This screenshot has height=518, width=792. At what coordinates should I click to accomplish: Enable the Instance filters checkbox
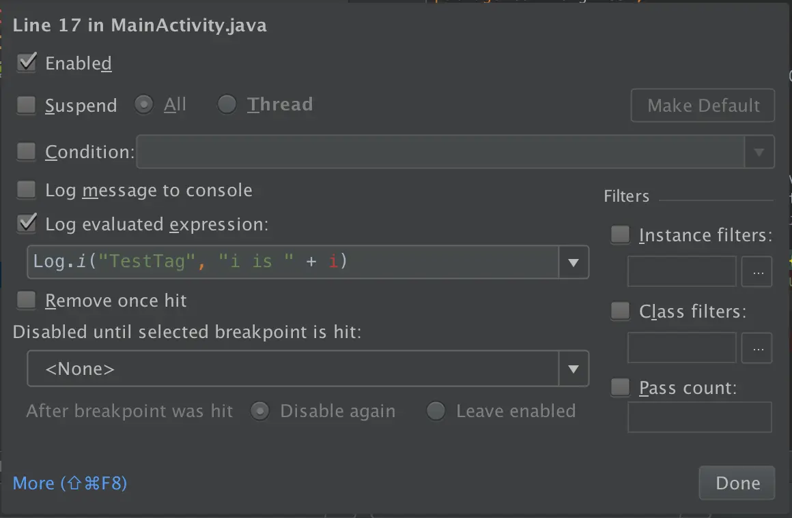tap(620, 235)
